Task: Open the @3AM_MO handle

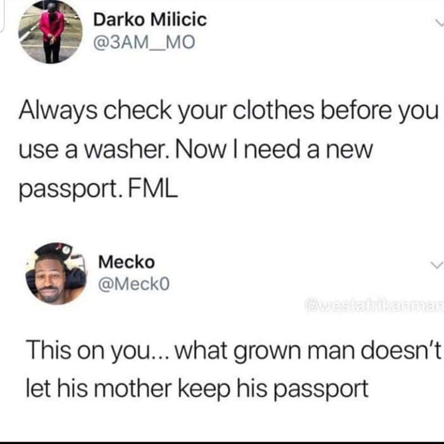Action: (144, 42)
